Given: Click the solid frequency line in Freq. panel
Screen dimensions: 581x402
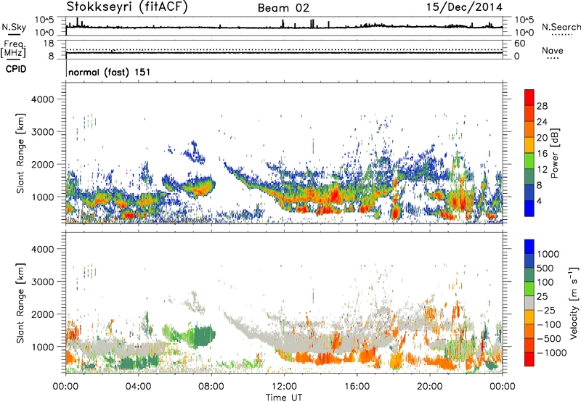Looking at the screenshot, I should [284, 52].
